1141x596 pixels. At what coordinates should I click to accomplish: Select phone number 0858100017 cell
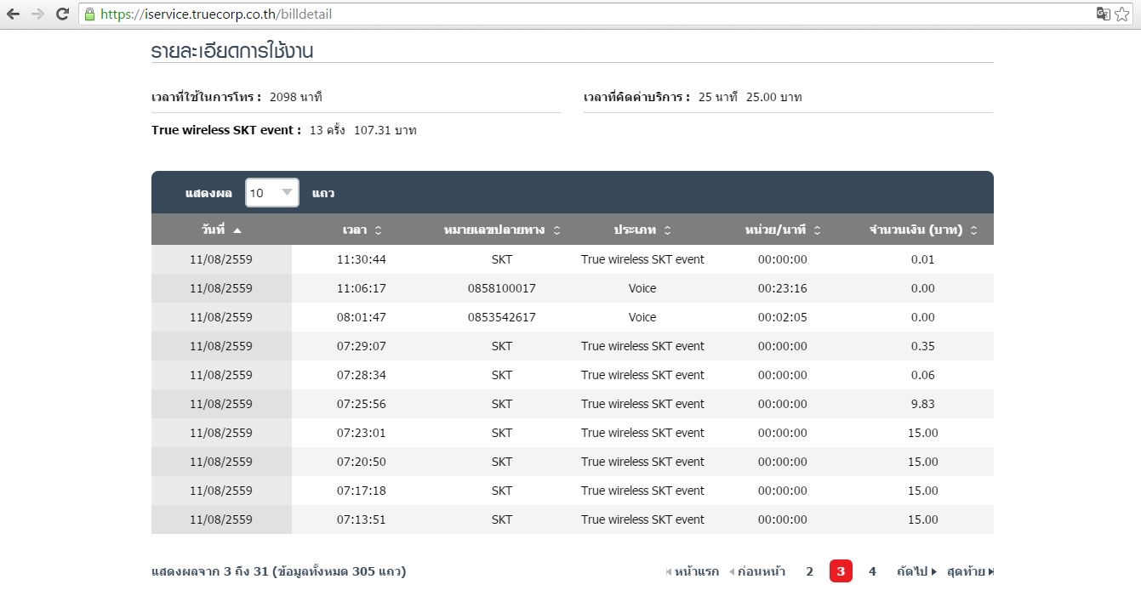click(502, 288)
